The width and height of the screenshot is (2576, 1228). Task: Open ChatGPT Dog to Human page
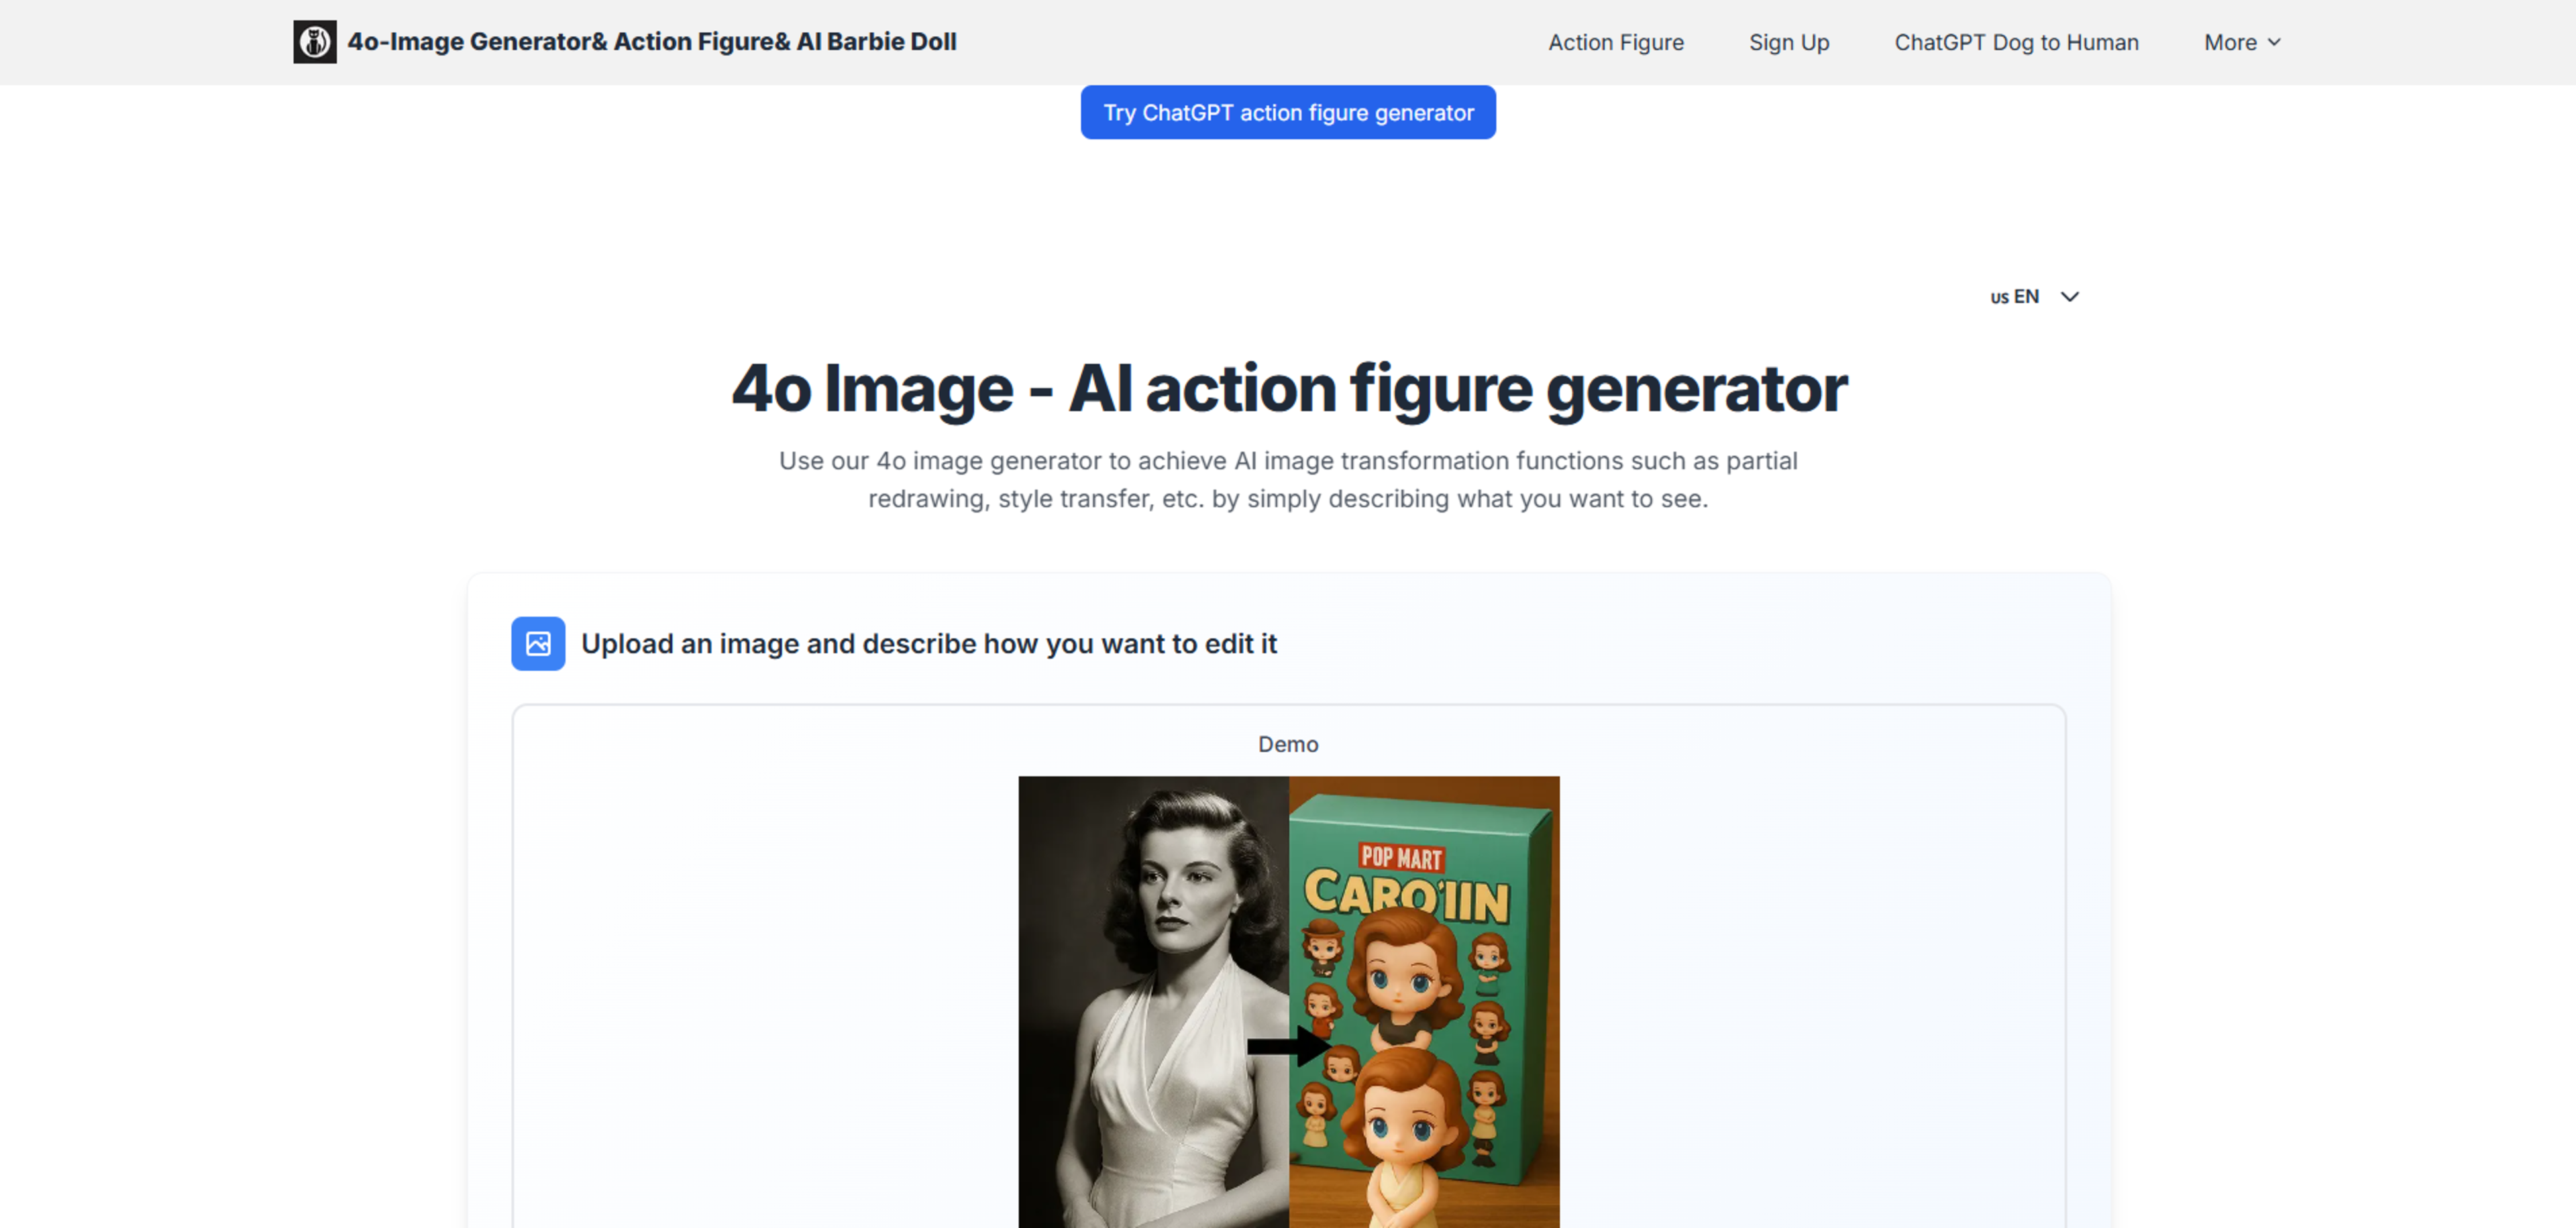2016,42
